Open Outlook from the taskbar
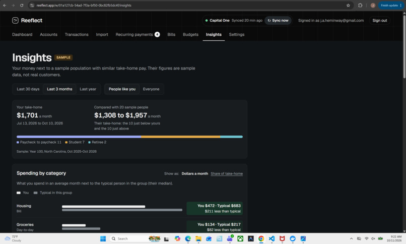This screenshot has height=244, width=406. 209,238
